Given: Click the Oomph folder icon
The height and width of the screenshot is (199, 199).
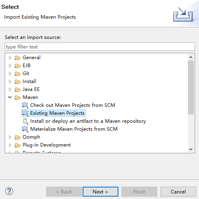Looking at the screenshot, I should pyautogui.click(x=17, y=137).
